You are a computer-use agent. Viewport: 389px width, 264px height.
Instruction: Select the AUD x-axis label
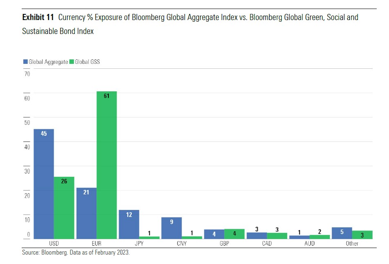tap(309, 244)
